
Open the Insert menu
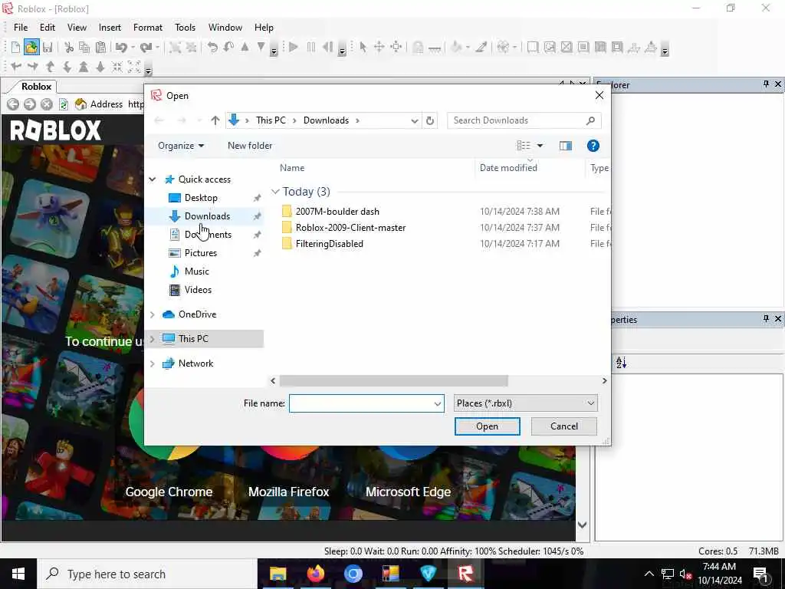tap(110, 28)
